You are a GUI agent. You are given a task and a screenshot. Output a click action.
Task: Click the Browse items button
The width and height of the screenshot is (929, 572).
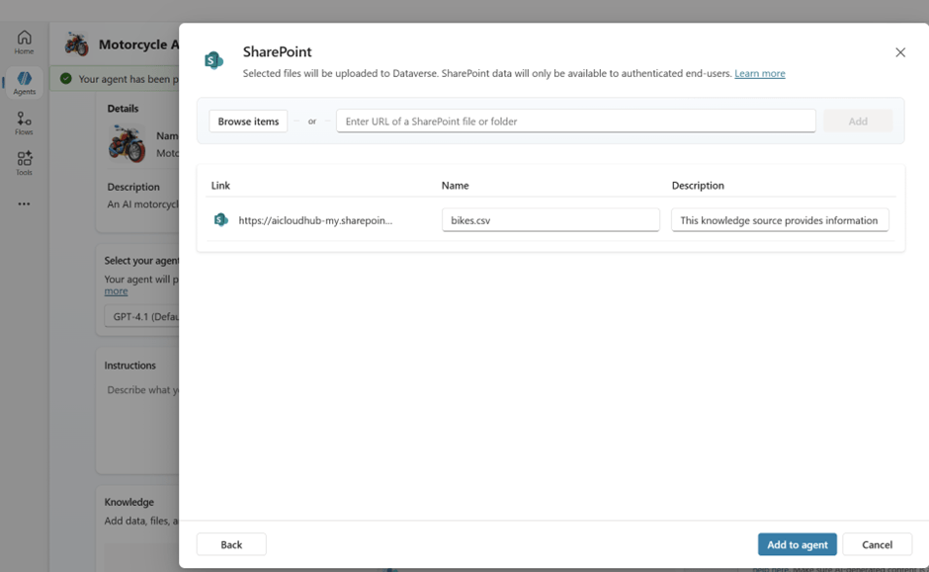(x=248, y=122)
